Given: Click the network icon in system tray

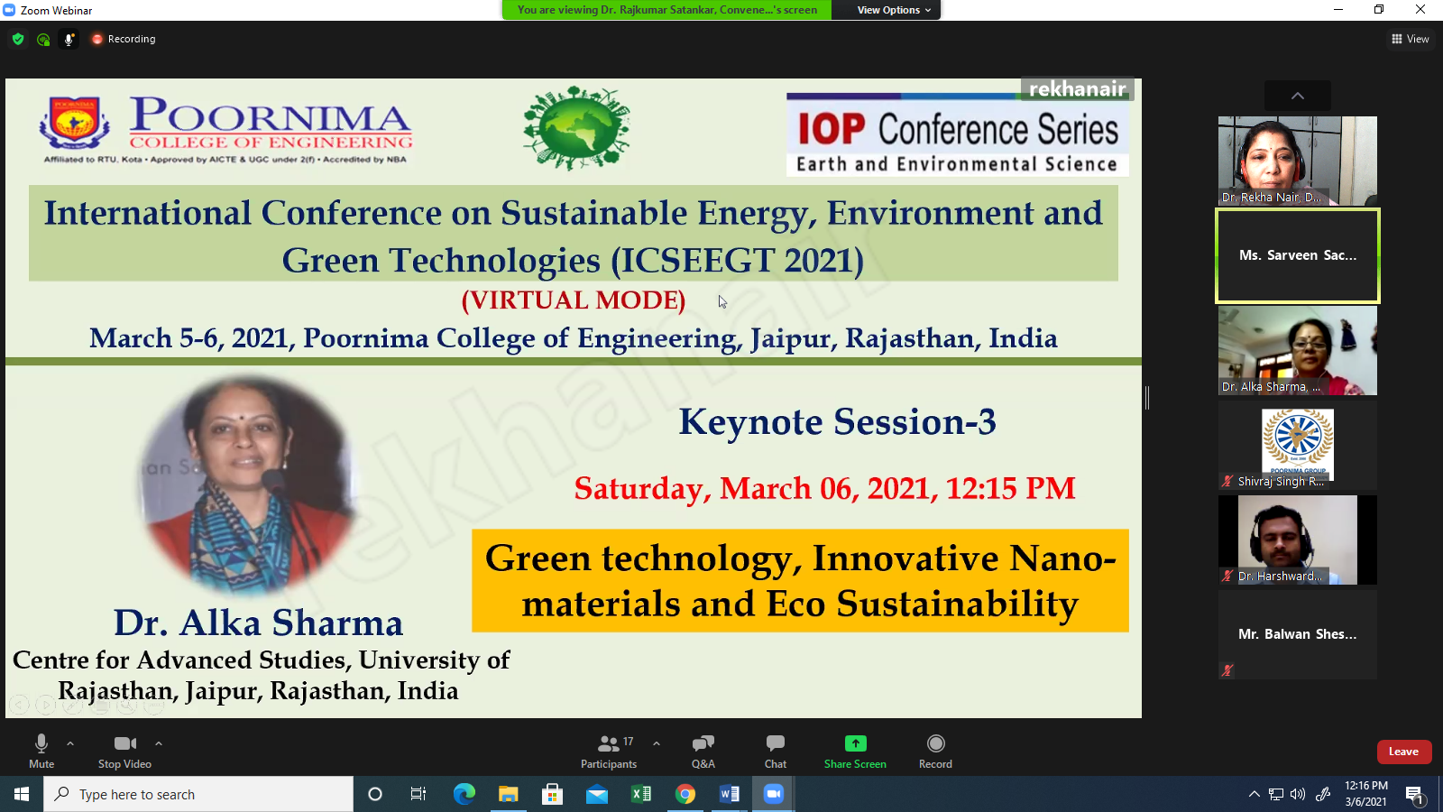Looking at the screenshot, I should [1276, 794].
